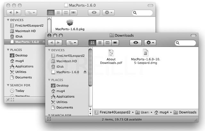Open Utilities in MacPorts-1.6.0 window sidebar
This screenshot has width=205, height=131.
[x=18, y=72]
